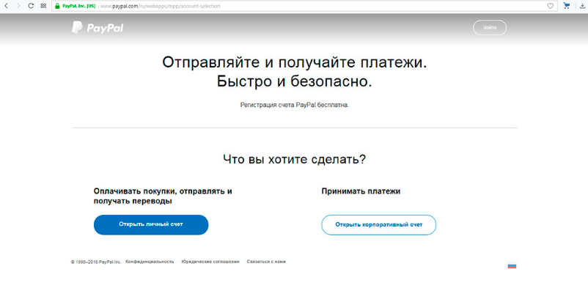This screenshot has height=294, width=588.
Task: Click Открыть корпоративный счет button
Action: pos(379,225)
